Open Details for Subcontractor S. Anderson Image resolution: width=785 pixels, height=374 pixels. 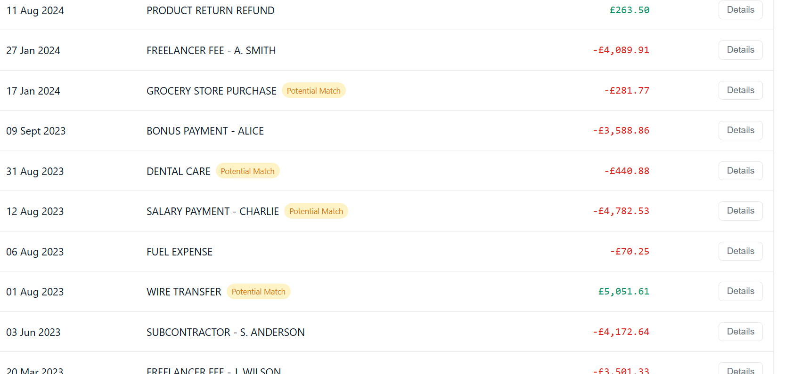click(740, 332)
